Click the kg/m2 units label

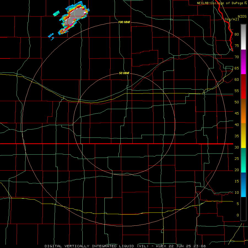(232, 19)
